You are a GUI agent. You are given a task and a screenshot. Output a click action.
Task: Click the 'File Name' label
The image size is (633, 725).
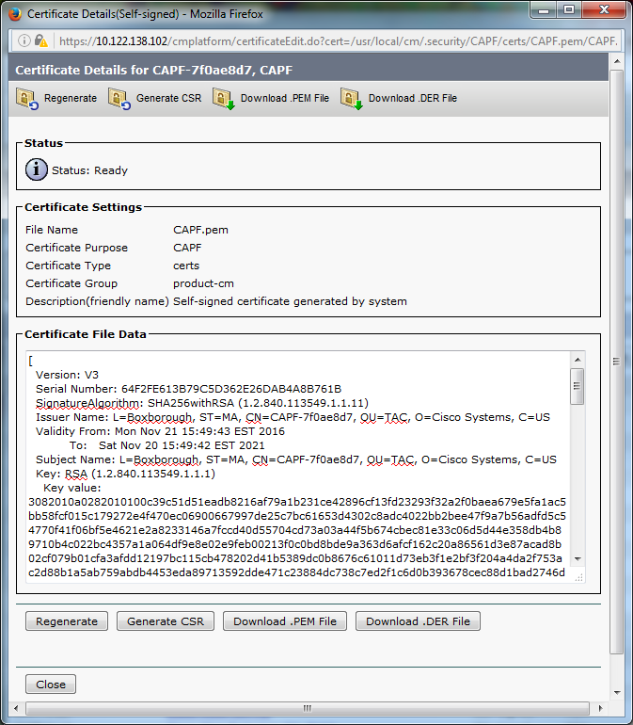[52, 230]
